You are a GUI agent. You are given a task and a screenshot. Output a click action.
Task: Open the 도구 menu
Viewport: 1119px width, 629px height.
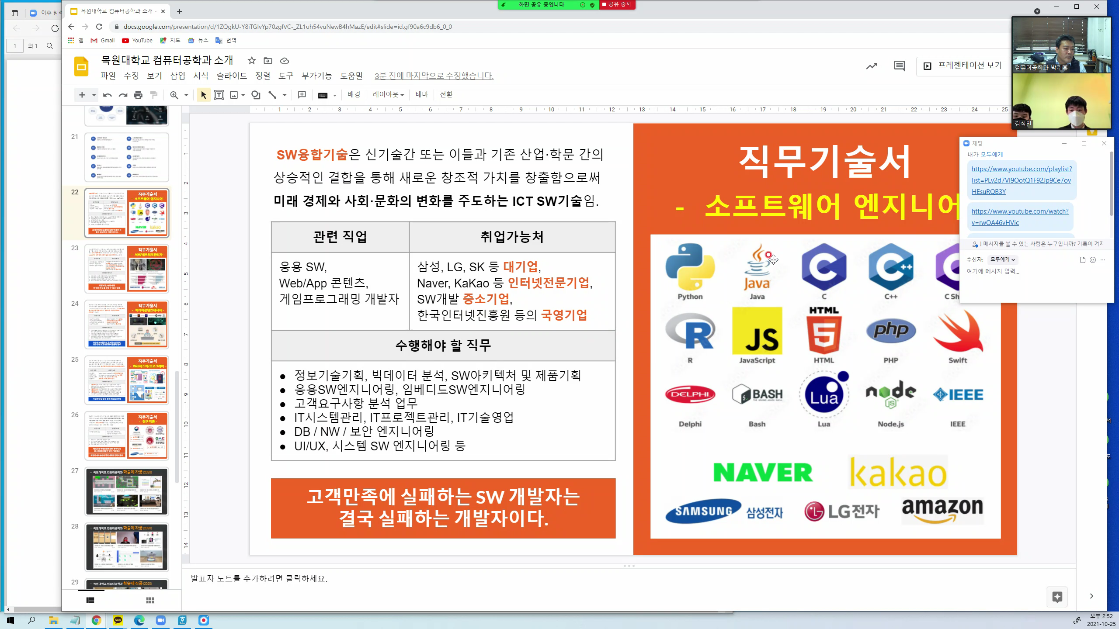coord(286,76)
